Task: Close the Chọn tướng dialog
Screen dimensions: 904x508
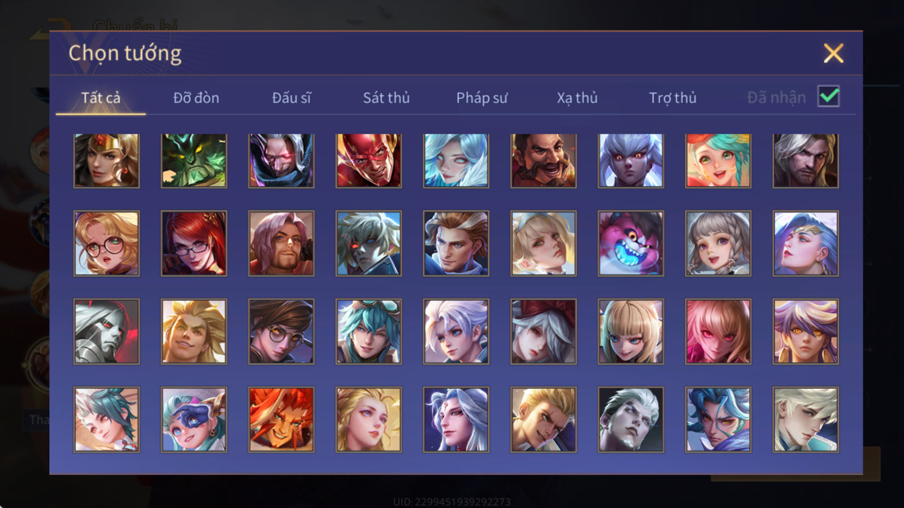Action: (833, 54)
